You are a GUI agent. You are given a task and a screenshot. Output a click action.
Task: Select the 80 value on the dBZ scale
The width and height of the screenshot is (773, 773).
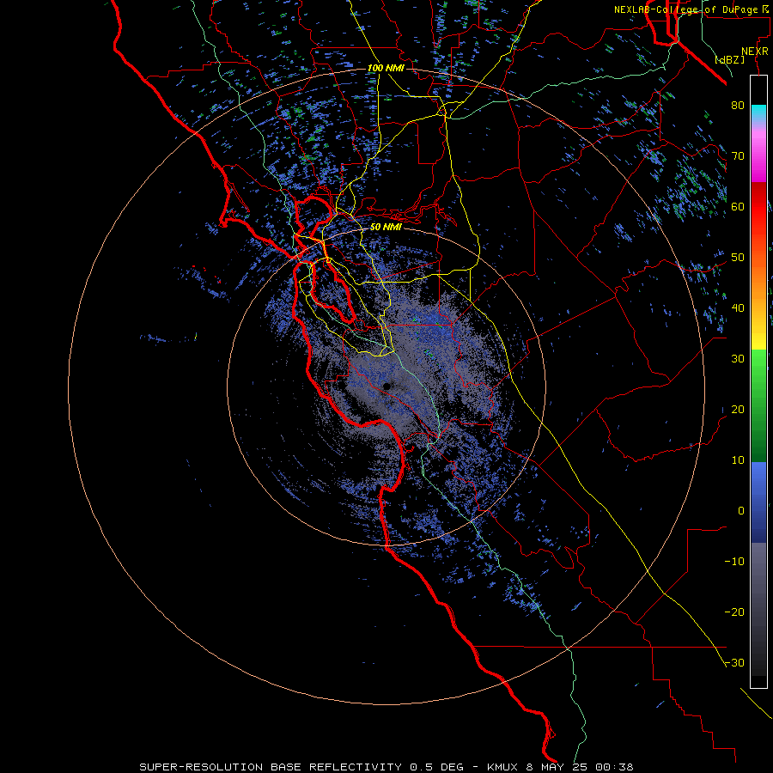tap(738, 105)
